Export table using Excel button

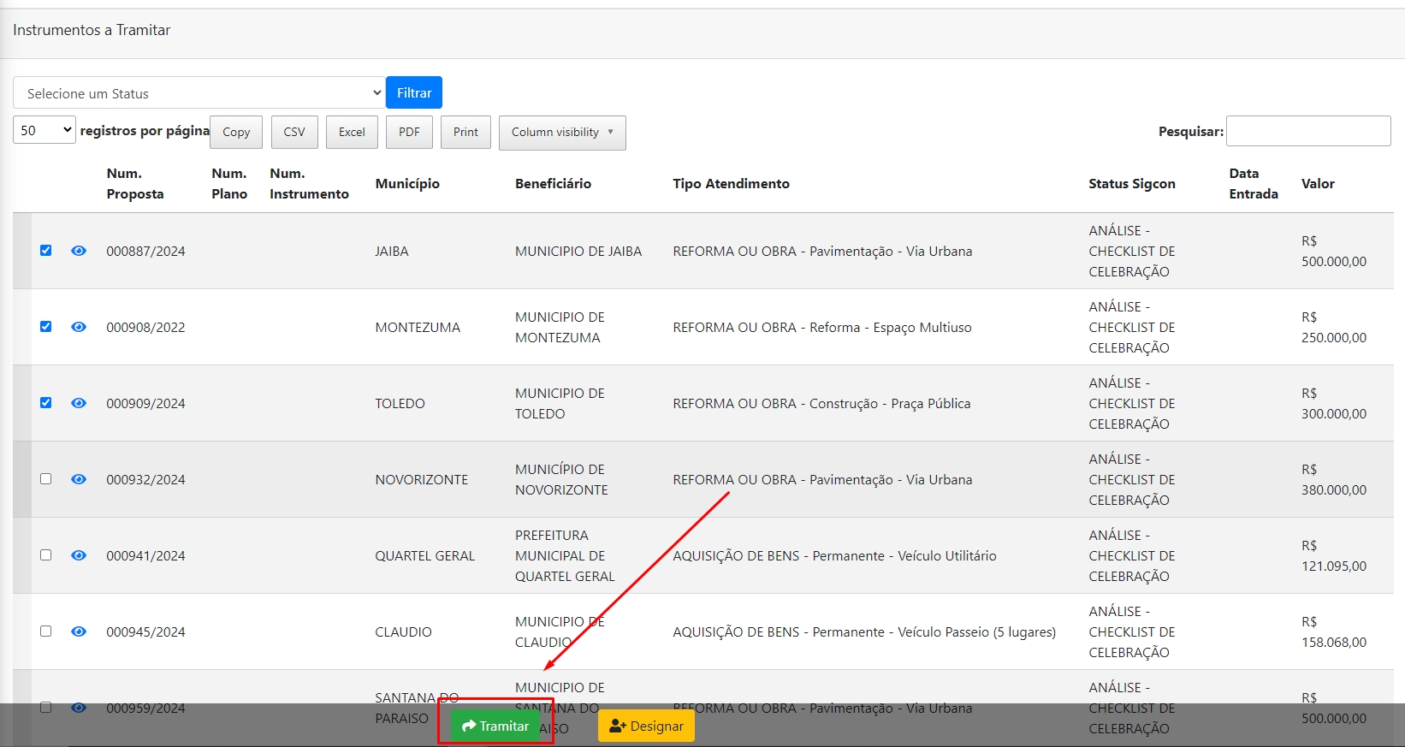pyautogui.click(x=352, y=133)
